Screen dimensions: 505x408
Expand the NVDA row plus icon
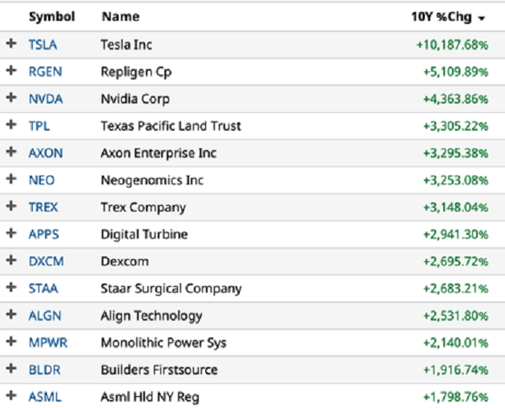pyautogui.click(x=11, y=99)
